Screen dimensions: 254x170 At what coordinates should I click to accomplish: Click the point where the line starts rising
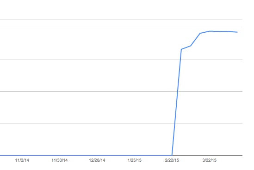point(172,155)
